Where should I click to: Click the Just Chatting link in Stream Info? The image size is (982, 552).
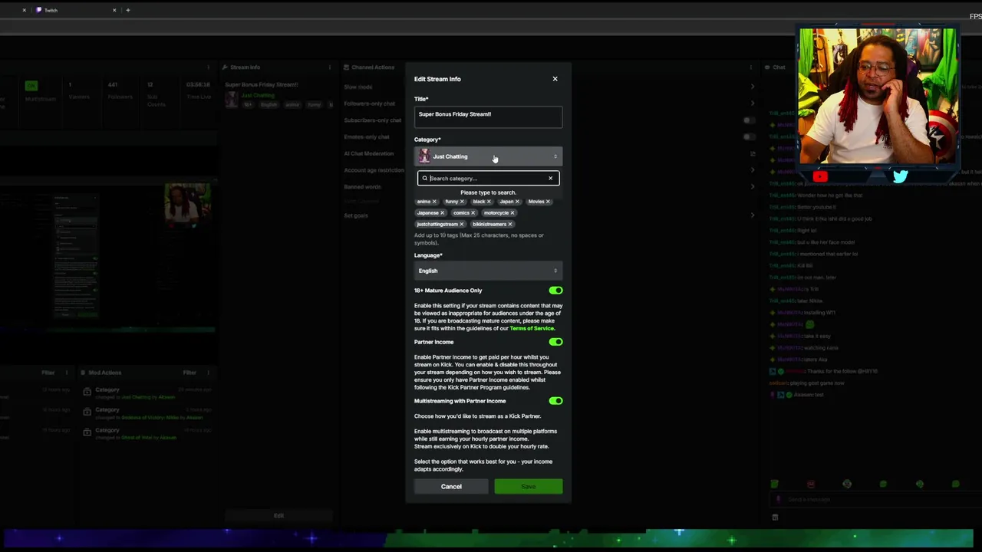257,95
